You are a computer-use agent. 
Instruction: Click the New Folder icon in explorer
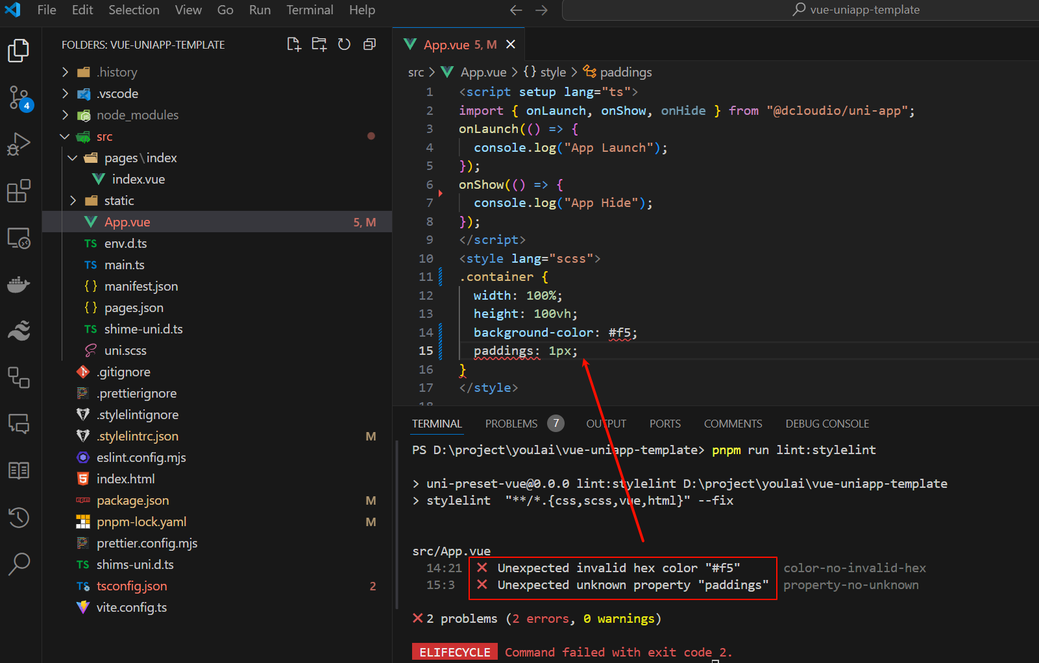tap(319, 44)
